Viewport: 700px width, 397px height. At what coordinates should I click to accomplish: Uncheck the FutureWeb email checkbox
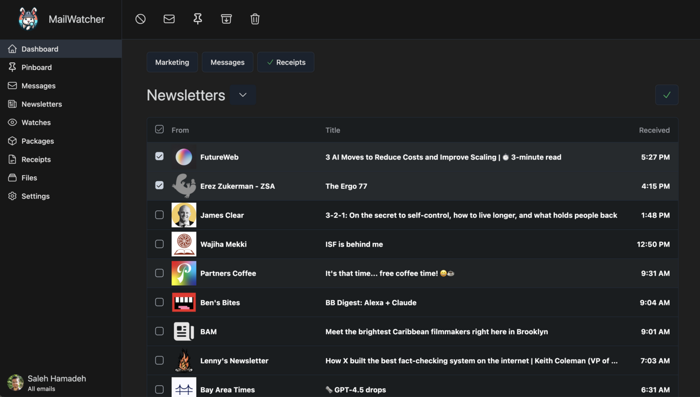159,156
